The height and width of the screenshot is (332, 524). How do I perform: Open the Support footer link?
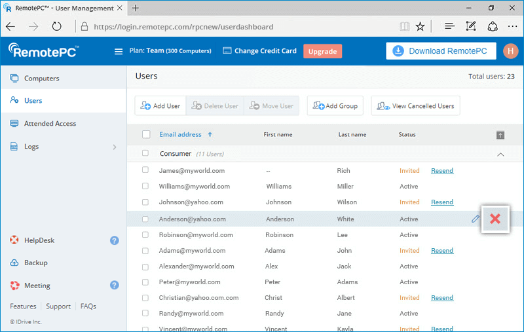coord(58,306)
